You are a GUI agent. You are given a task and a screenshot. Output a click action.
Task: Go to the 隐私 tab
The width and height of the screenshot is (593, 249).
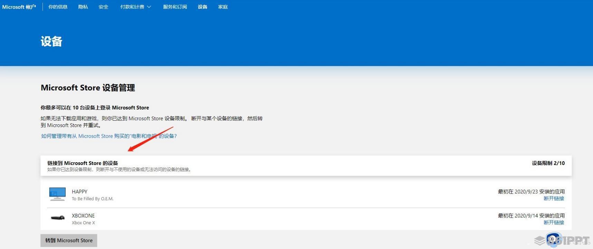point(83,7)
